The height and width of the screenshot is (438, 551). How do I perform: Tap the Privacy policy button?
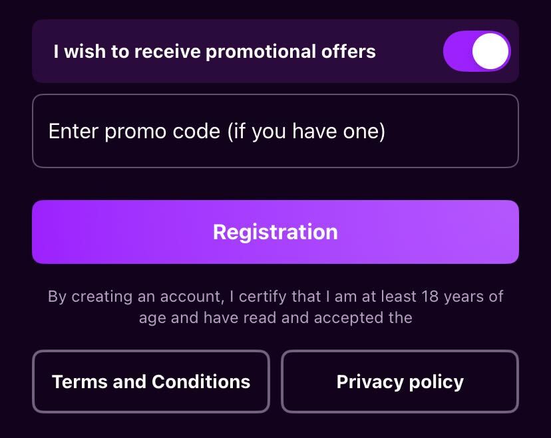tap(400, 382)
